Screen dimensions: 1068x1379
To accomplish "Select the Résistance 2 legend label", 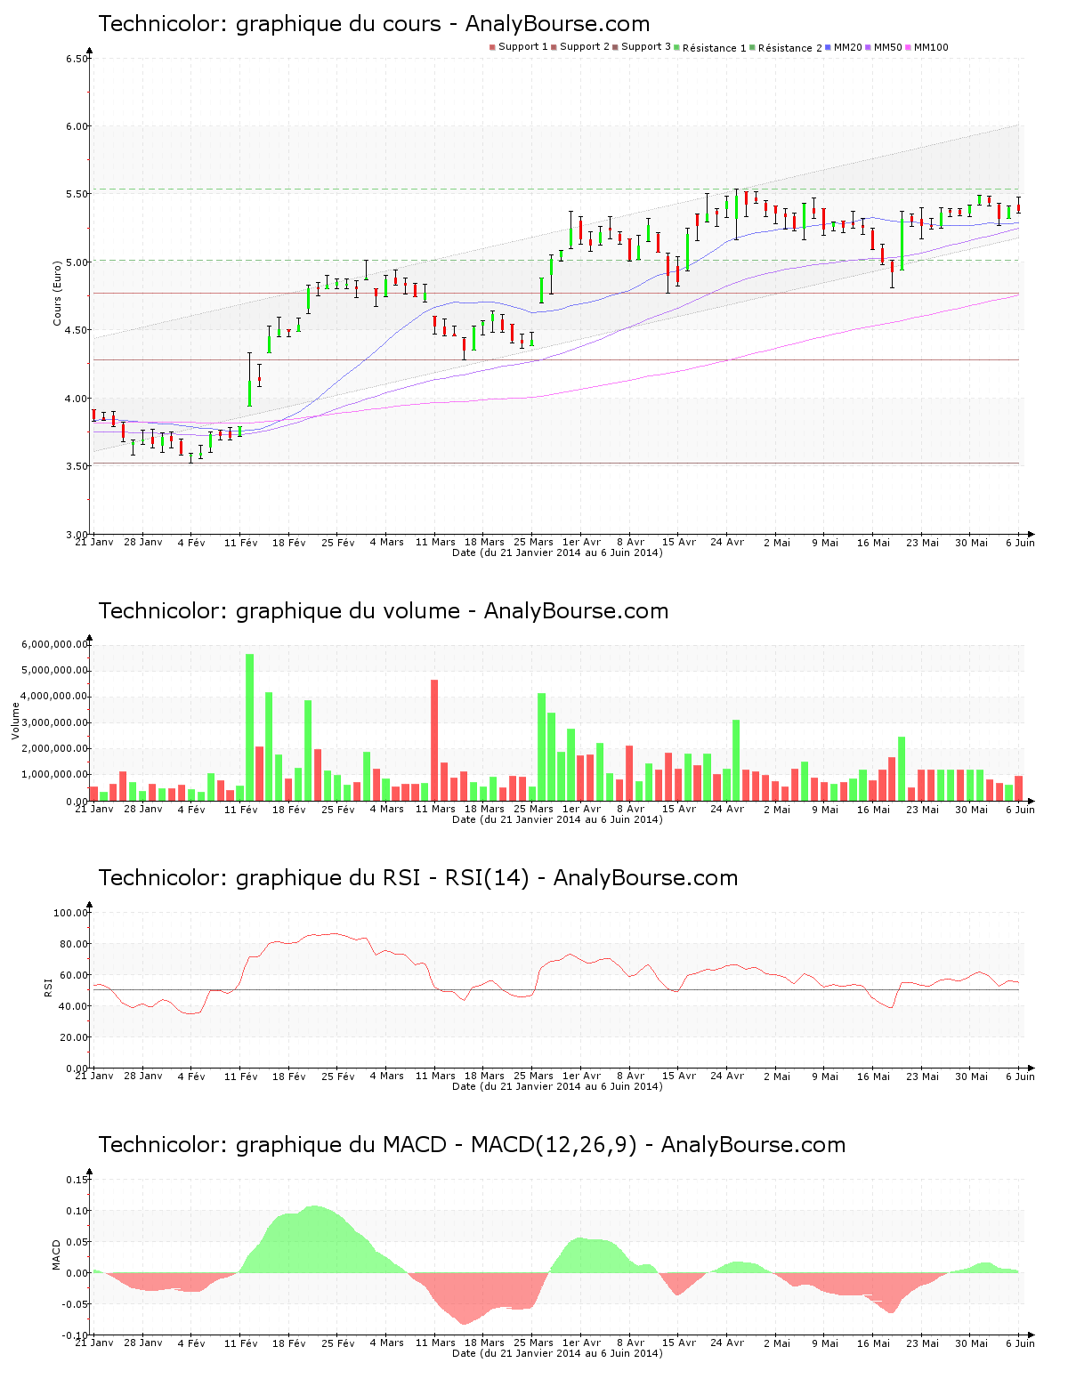I will click(790, 48).
